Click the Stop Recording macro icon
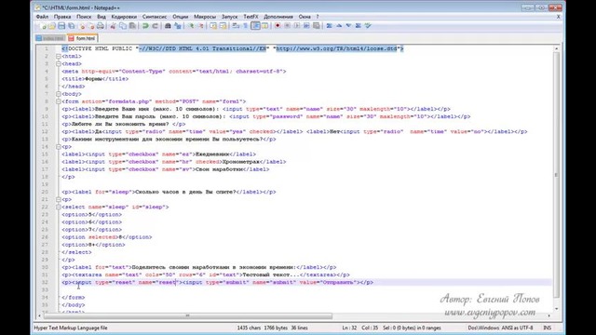This screenshot has width=596, height=335. (288, 26)
